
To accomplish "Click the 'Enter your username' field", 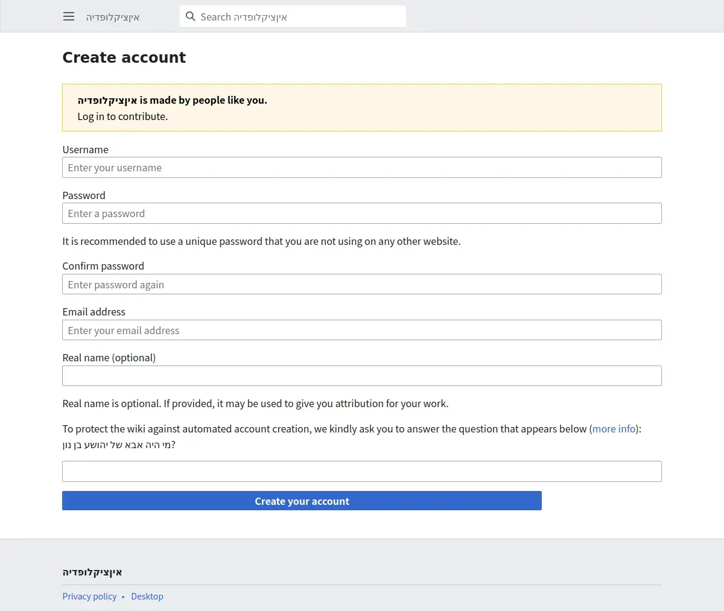I will tap(361, 168).
